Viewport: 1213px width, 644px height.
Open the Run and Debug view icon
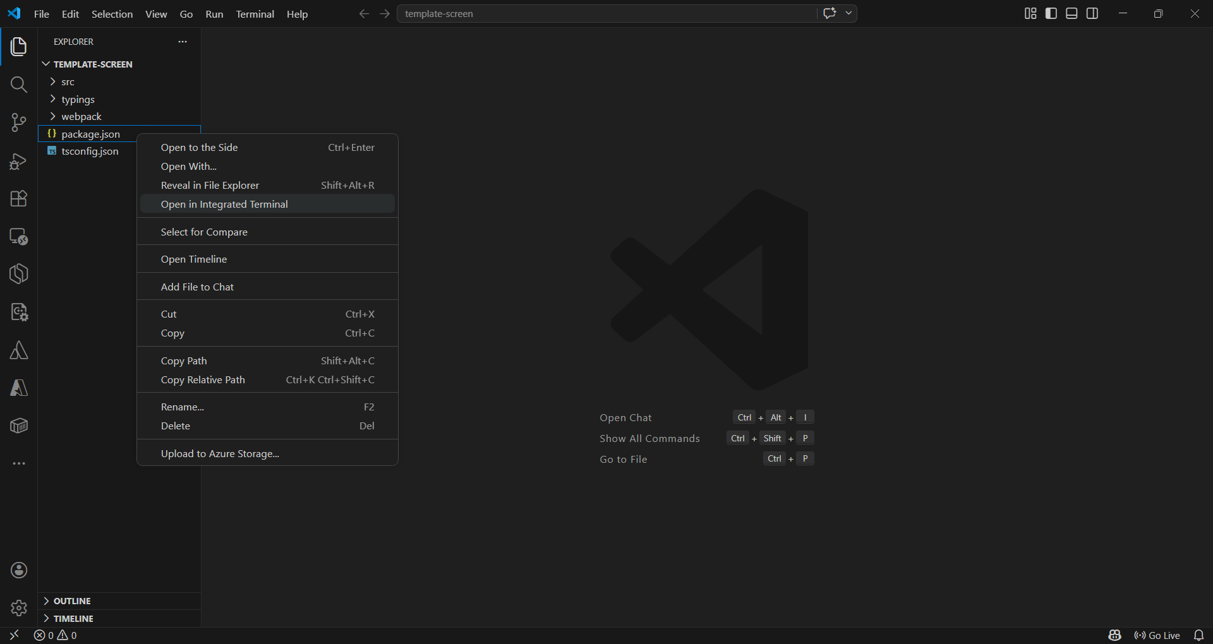(x=18, y=161)
